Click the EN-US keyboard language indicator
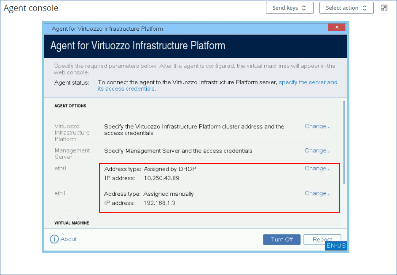Image resolution: width=397 pixels, height=275 pixels. 336,246
